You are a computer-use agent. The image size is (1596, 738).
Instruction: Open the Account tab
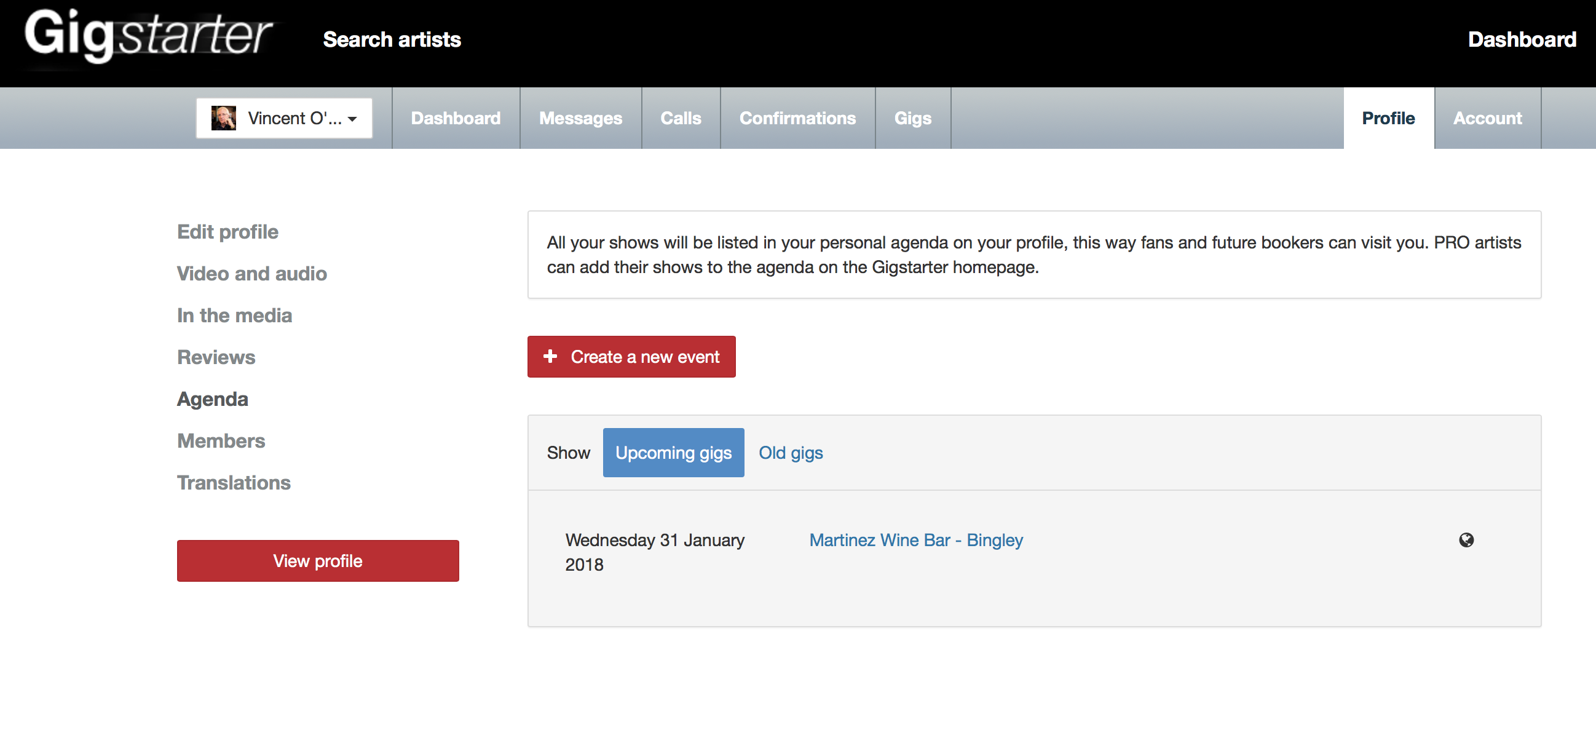tap(1487, 117)
